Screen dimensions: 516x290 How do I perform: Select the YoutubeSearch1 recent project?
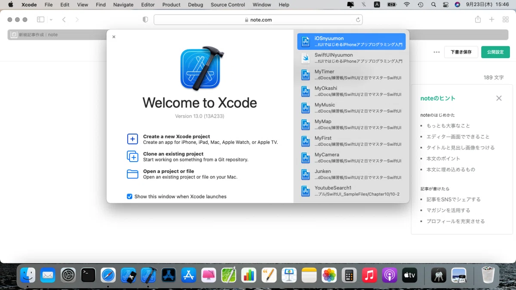pos(351,191)
